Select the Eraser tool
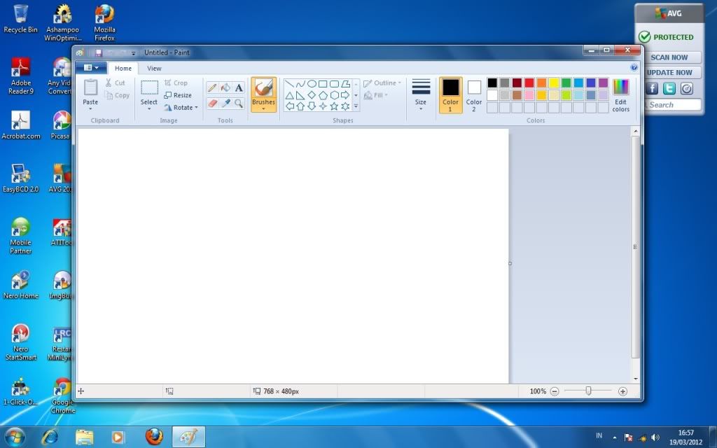 pyautogui.click(x=211, y=104)
